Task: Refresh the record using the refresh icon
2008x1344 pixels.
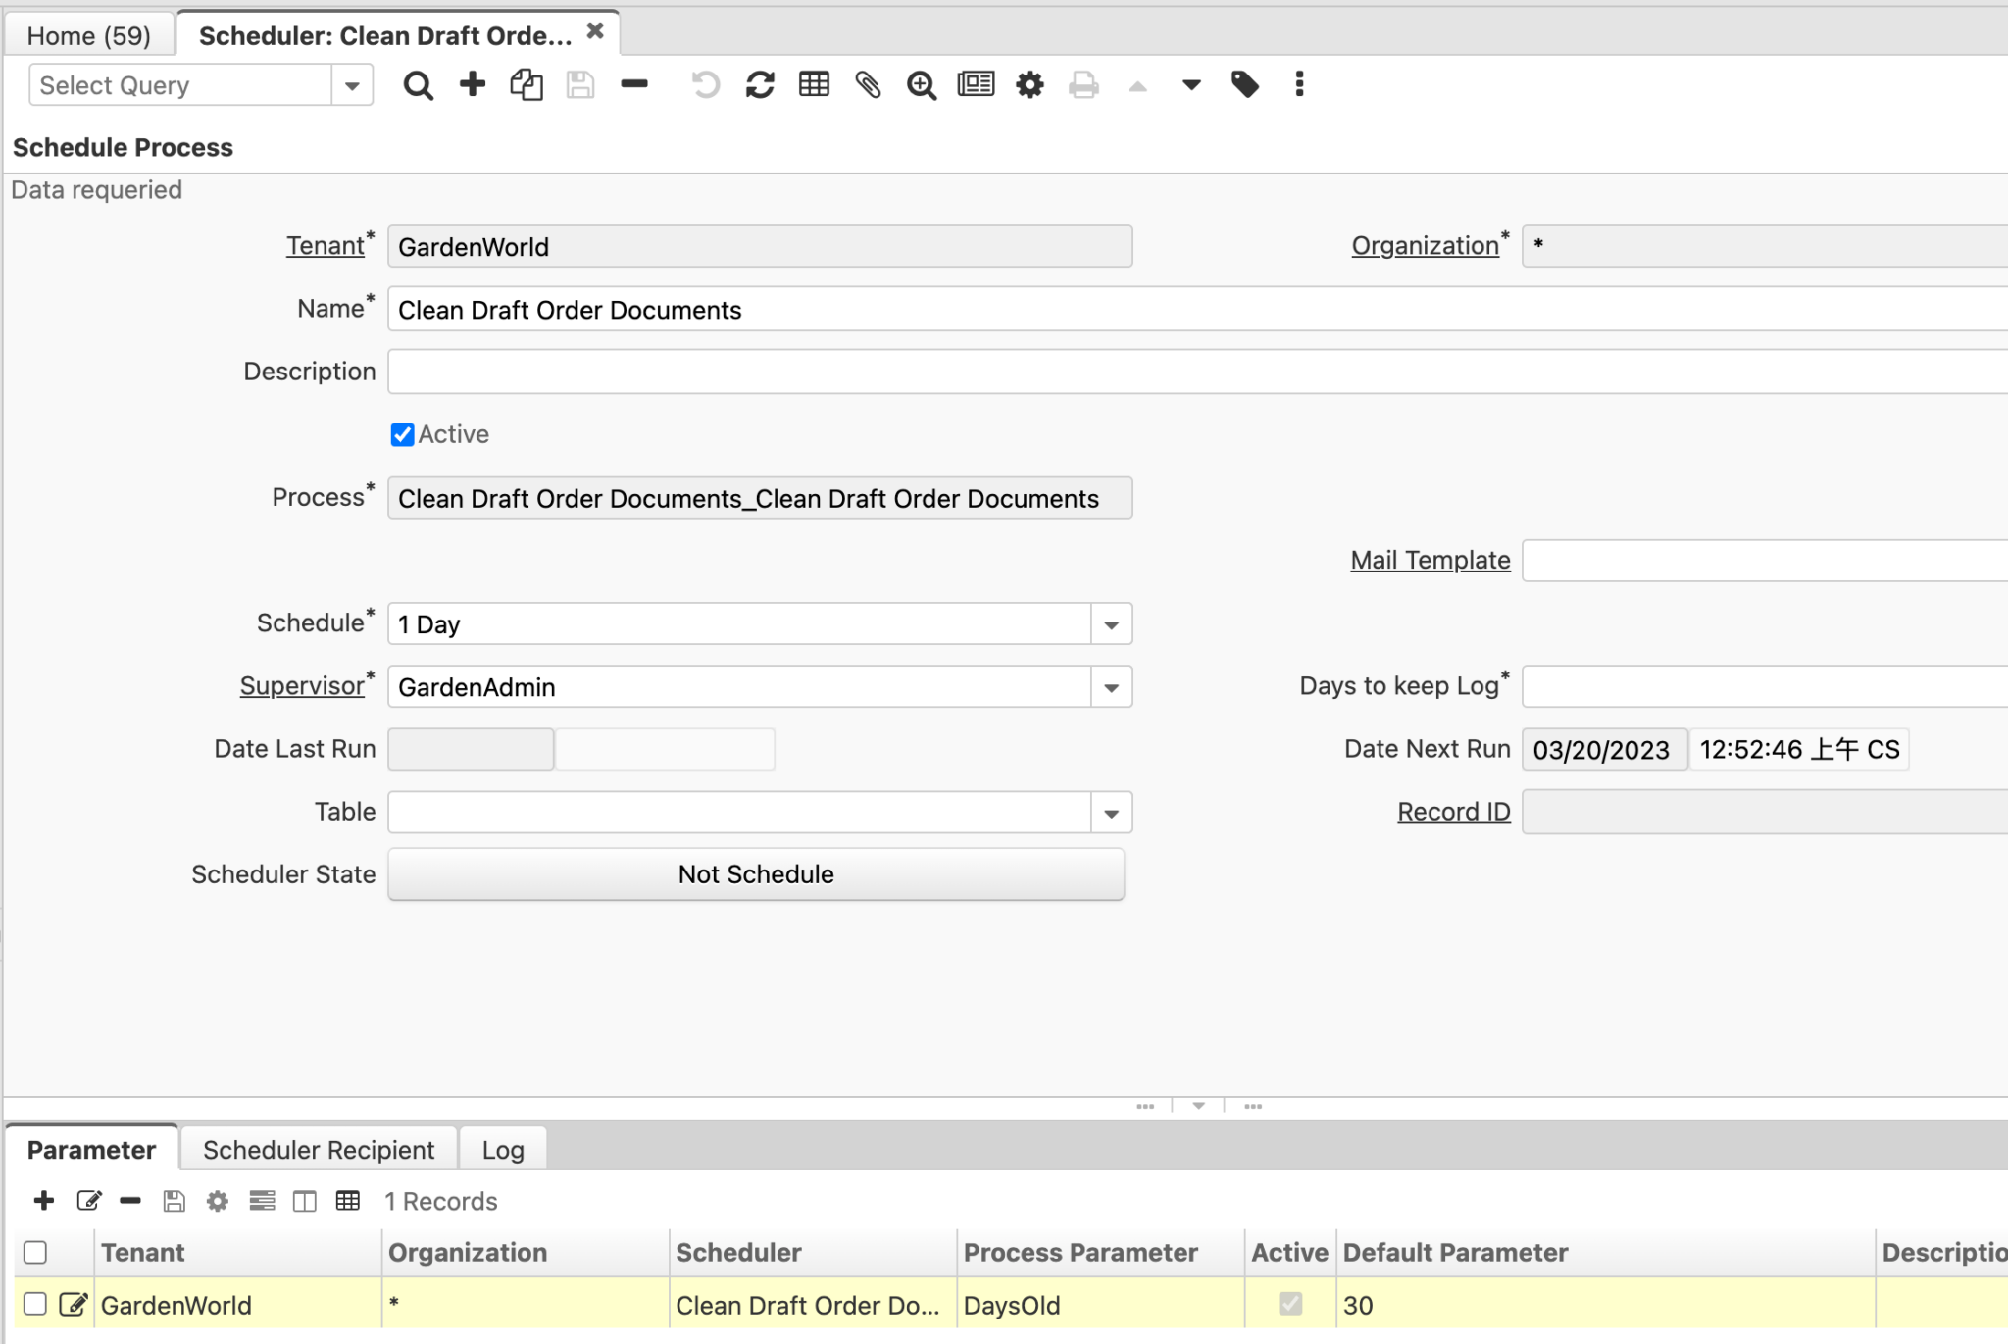Action: pyautogui.click(x=760, y=85)
